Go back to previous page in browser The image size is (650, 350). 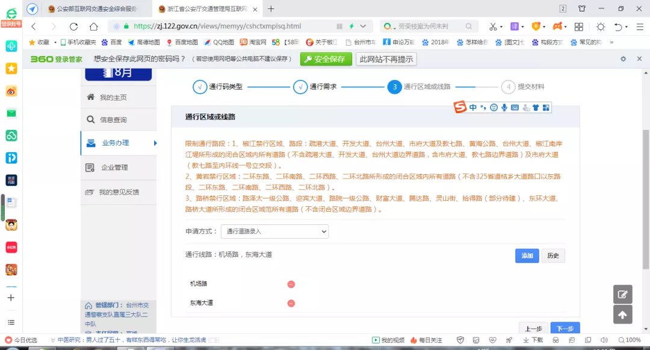34,26
